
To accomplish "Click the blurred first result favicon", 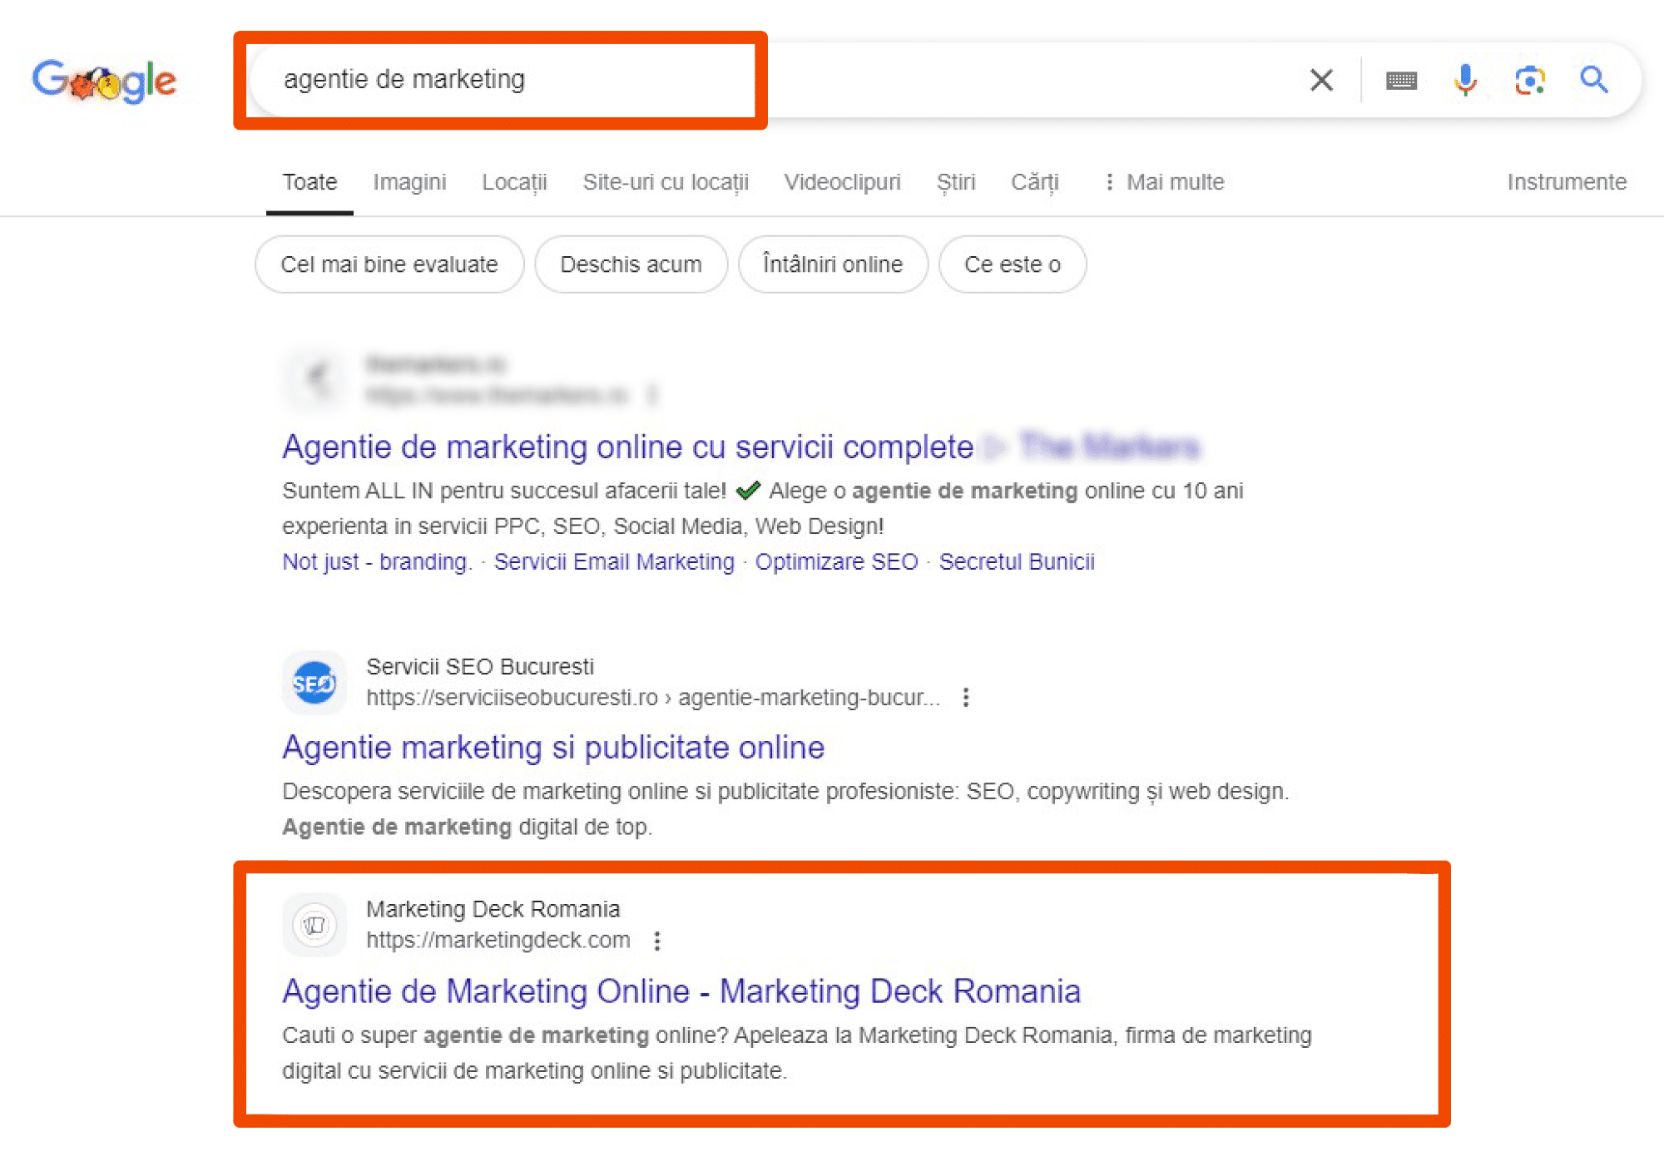I will [x=314, y=379].
